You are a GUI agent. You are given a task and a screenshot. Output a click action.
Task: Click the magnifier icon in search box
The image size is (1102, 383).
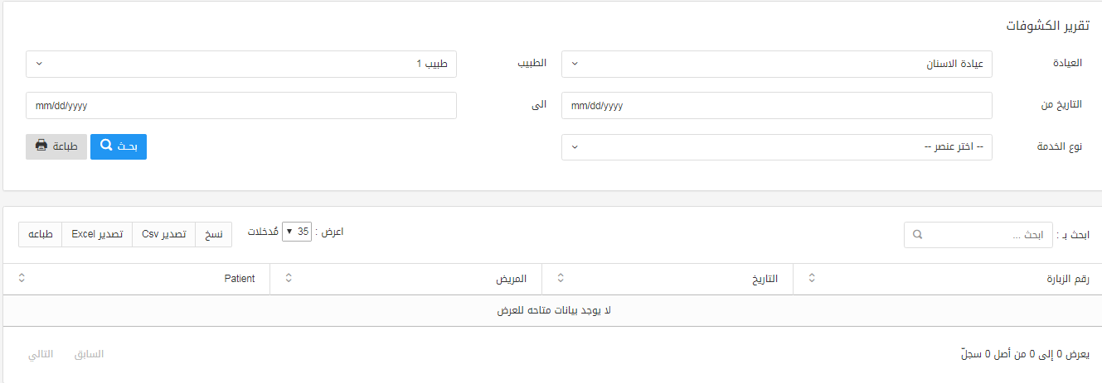[917, 235]
